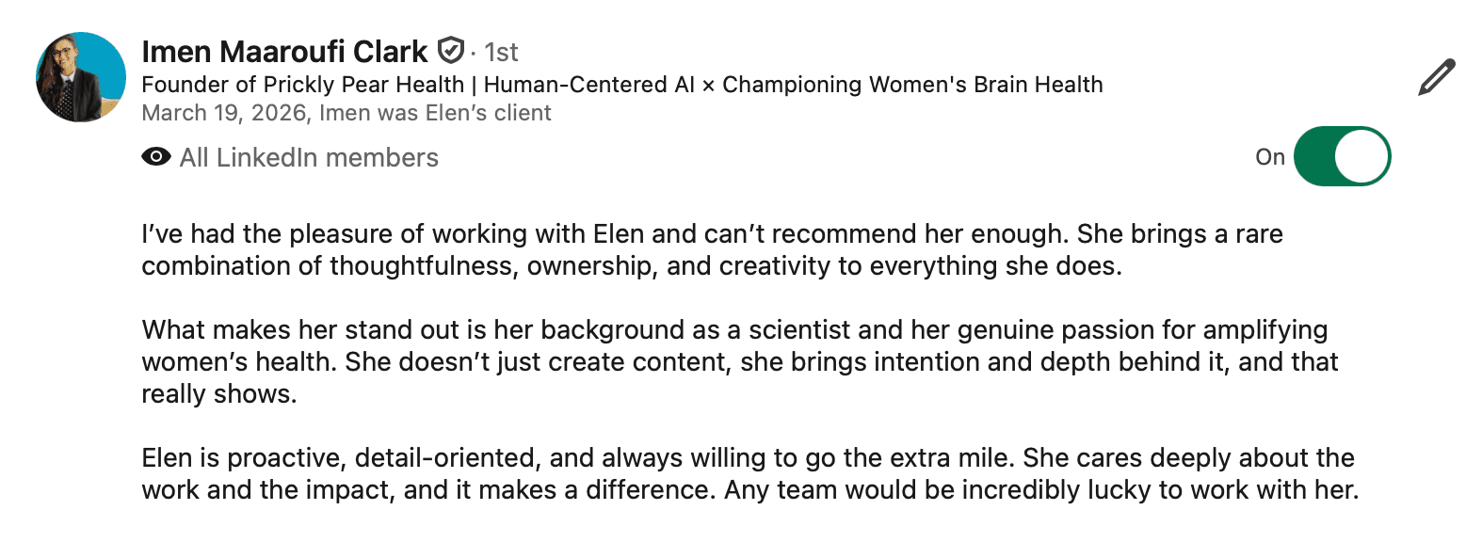The image size is (1482, 542).
Task: Click the white knob of the switch
Action: click(x=1362, y=156)
